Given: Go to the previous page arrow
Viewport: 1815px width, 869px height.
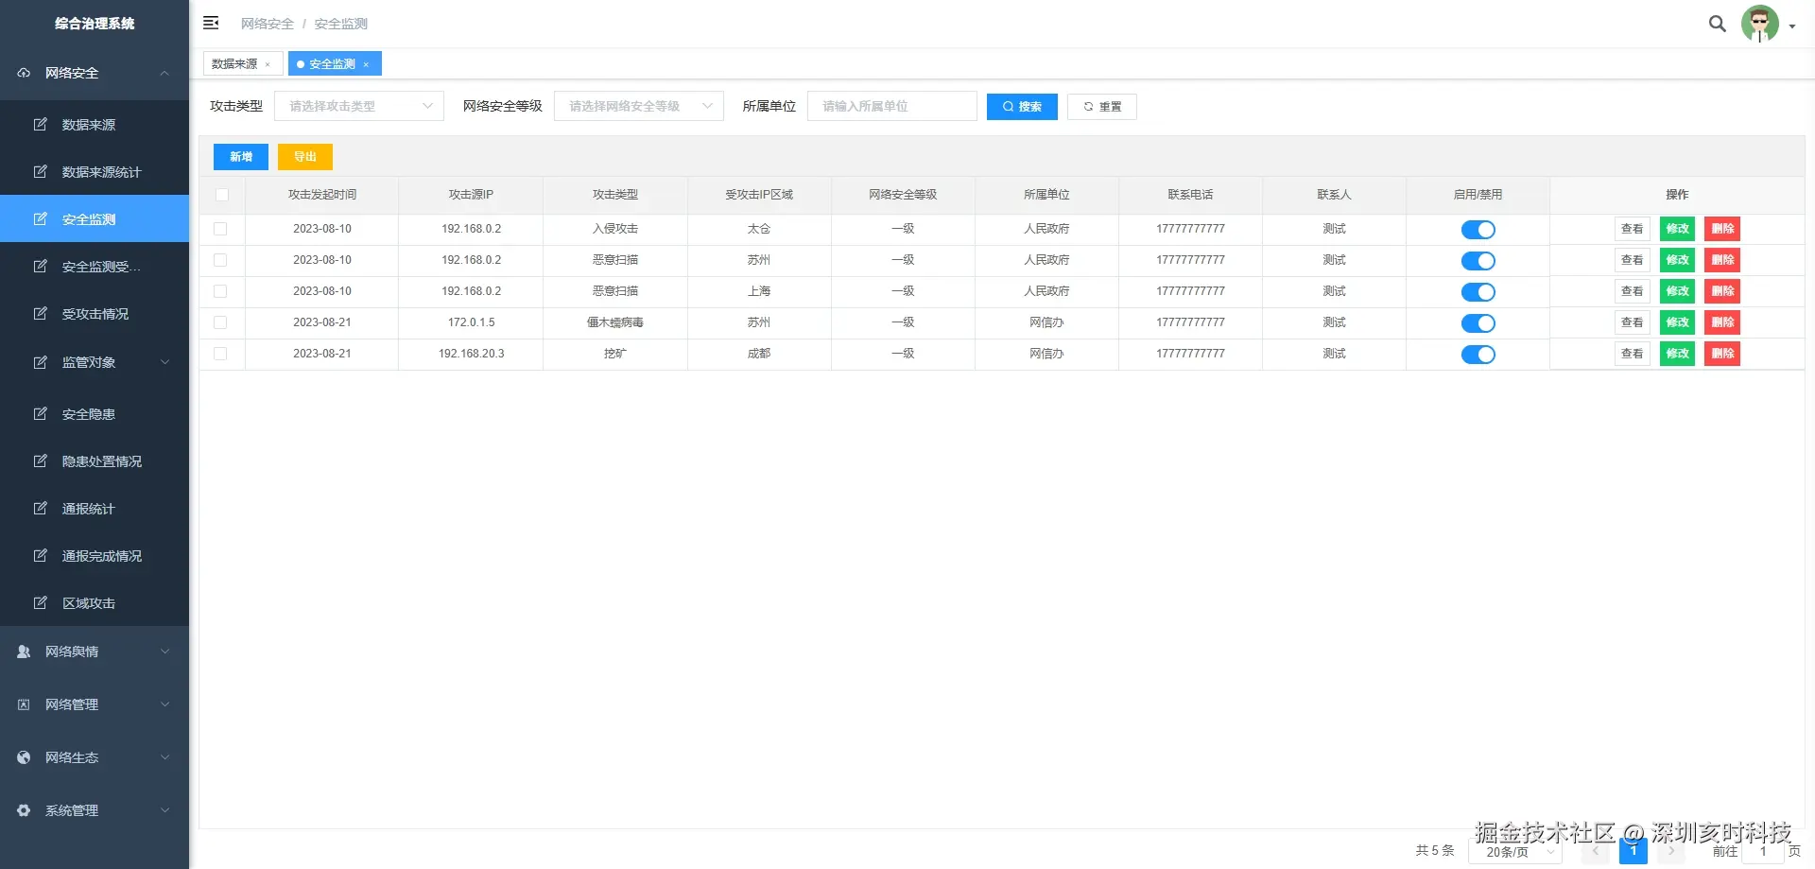Looking at the screenshot, I should (1596, 851).
